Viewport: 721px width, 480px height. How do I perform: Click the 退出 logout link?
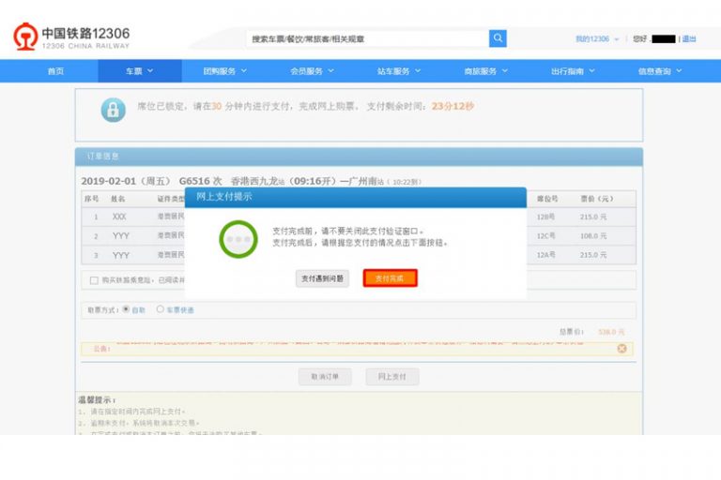tap(689, 39)
